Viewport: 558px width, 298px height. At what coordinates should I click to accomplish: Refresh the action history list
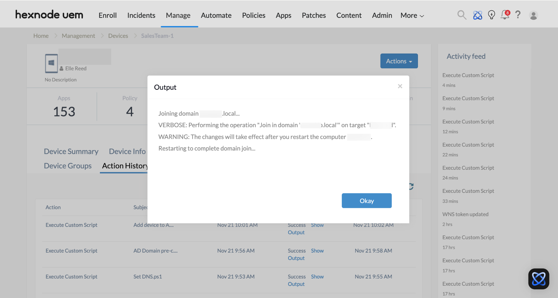coord(411,186)
